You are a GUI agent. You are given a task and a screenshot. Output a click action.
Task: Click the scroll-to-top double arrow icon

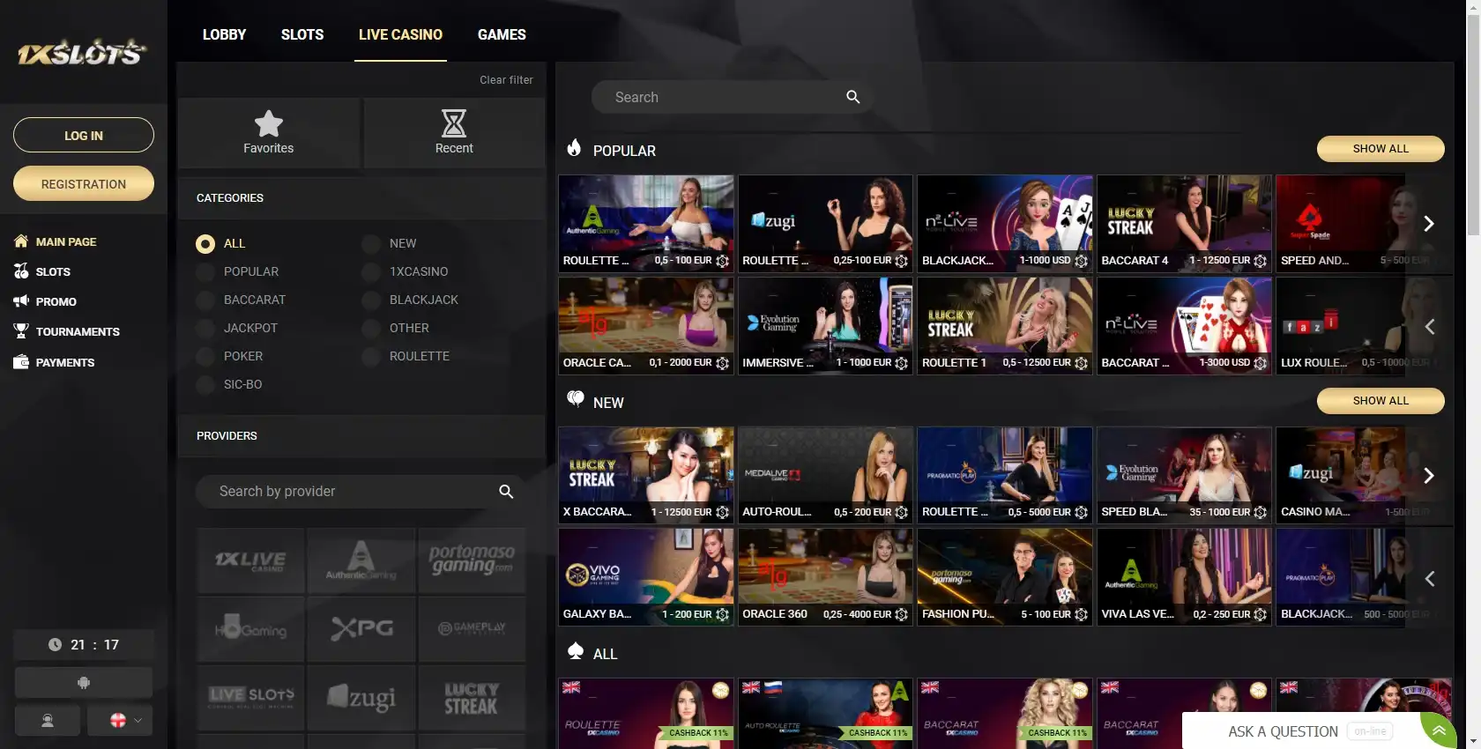pos(1439,730)
